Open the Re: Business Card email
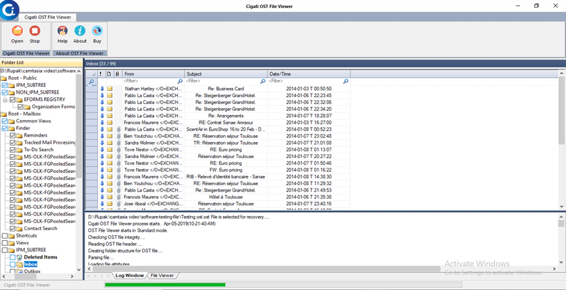The height and width of the screenshot is (290, 566). click(226, 88)
